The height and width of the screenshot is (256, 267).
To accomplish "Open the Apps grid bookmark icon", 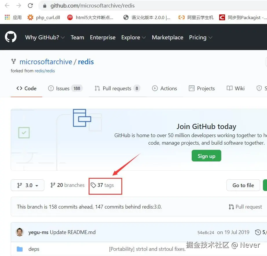I will (x=7, y=17).
